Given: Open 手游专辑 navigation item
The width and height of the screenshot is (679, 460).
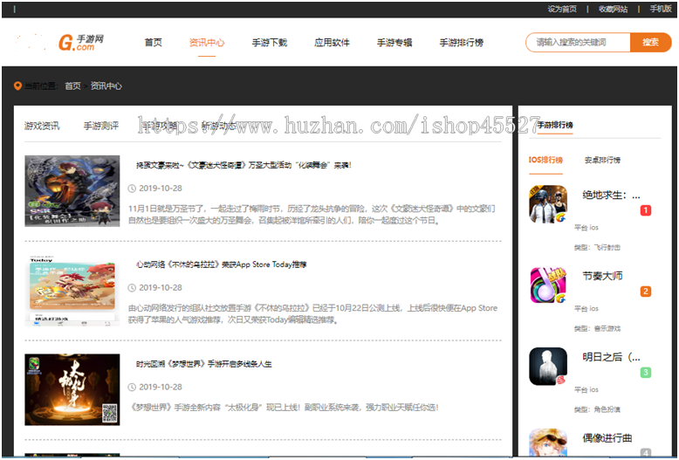Looking at the screenshot, I should pos(394,43).
